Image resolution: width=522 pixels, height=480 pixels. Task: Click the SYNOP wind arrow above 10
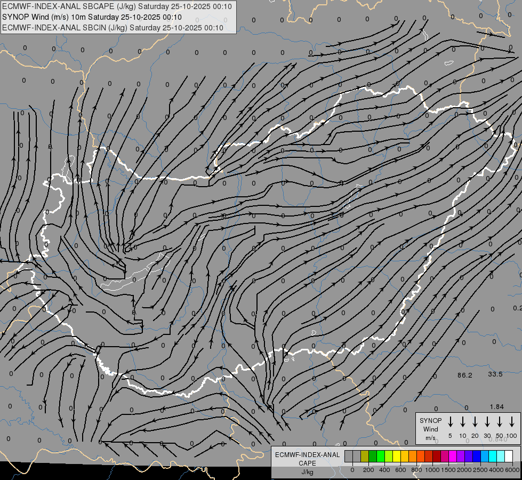click(463, 422)
